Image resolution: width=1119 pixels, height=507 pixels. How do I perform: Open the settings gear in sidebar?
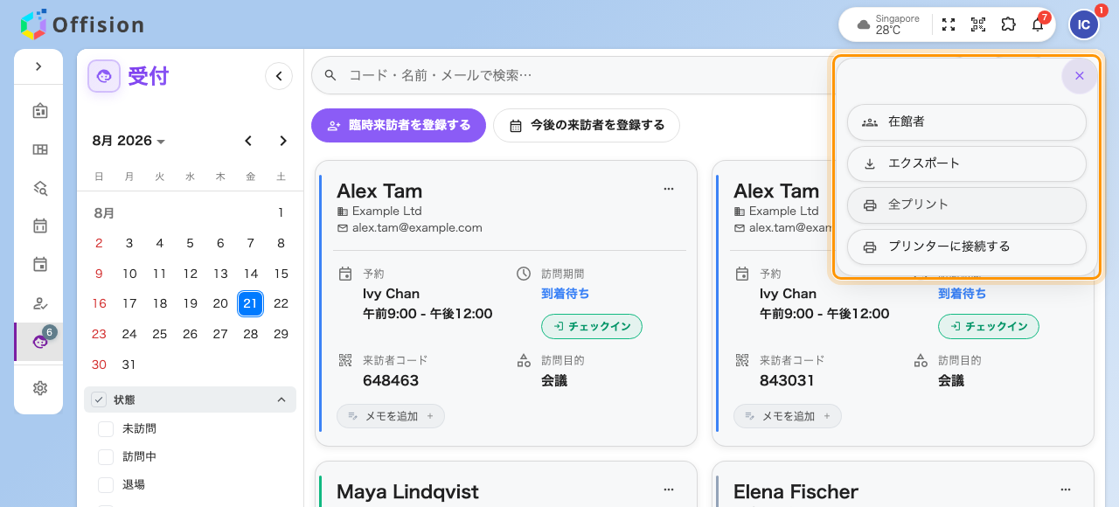[39, 388]
